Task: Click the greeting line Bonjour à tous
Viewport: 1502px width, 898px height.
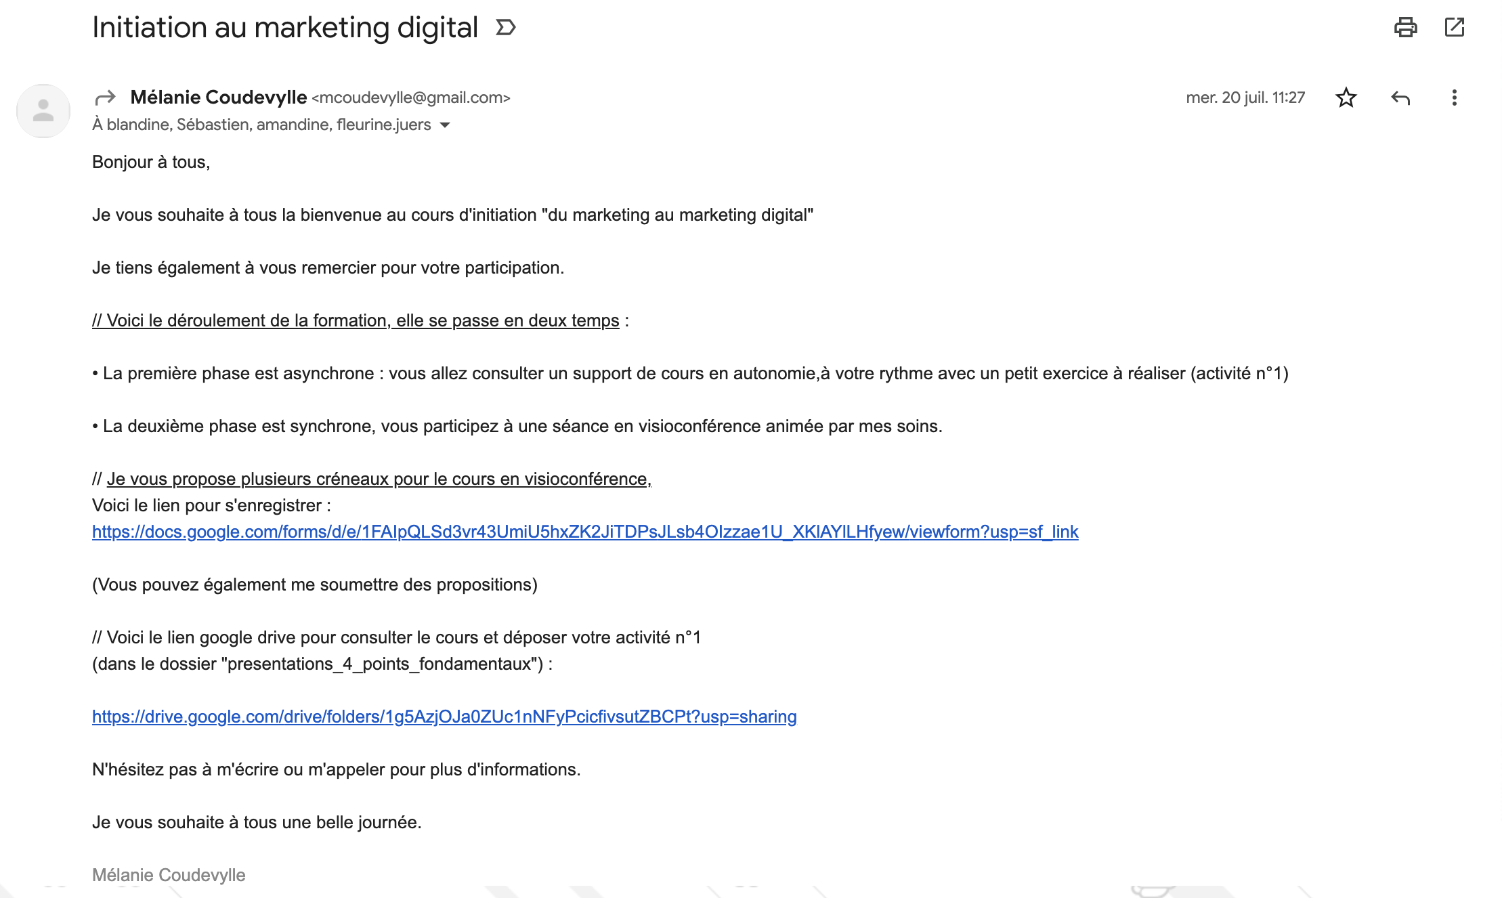Action: coord(151,163)
